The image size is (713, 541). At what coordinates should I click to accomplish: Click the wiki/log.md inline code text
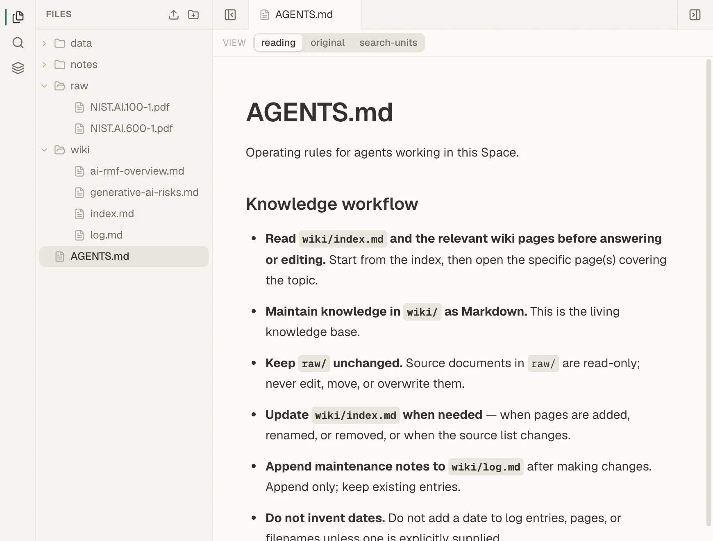point(486,467)
